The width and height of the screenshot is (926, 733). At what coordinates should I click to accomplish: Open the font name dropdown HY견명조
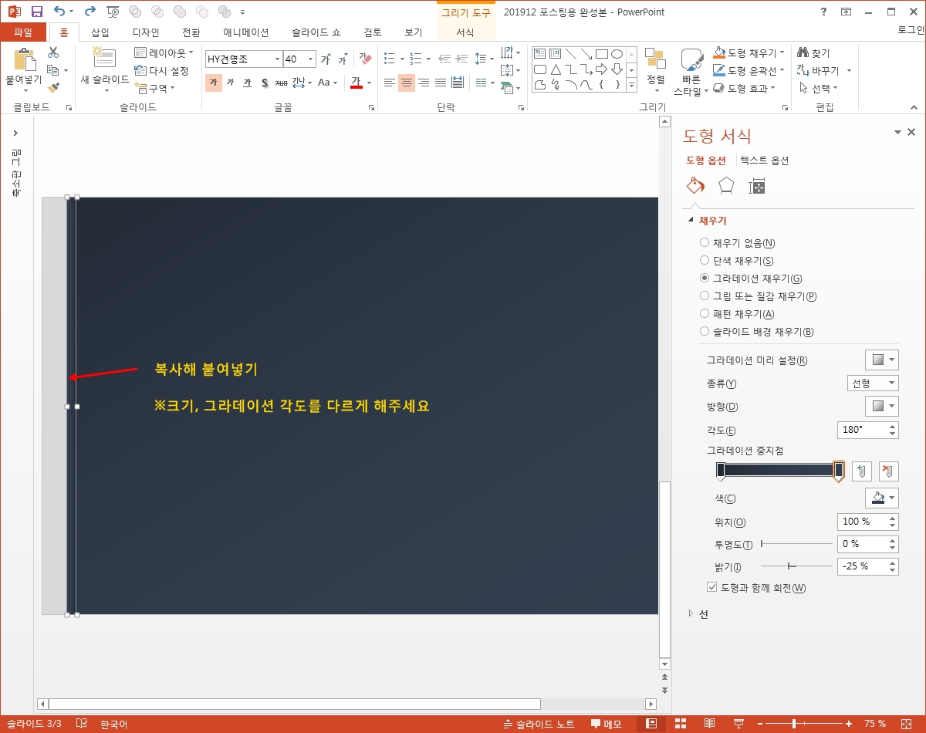tap(278, 59)
